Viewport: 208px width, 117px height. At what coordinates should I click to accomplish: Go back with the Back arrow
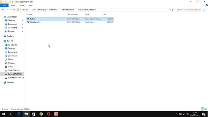pos(3,10)
